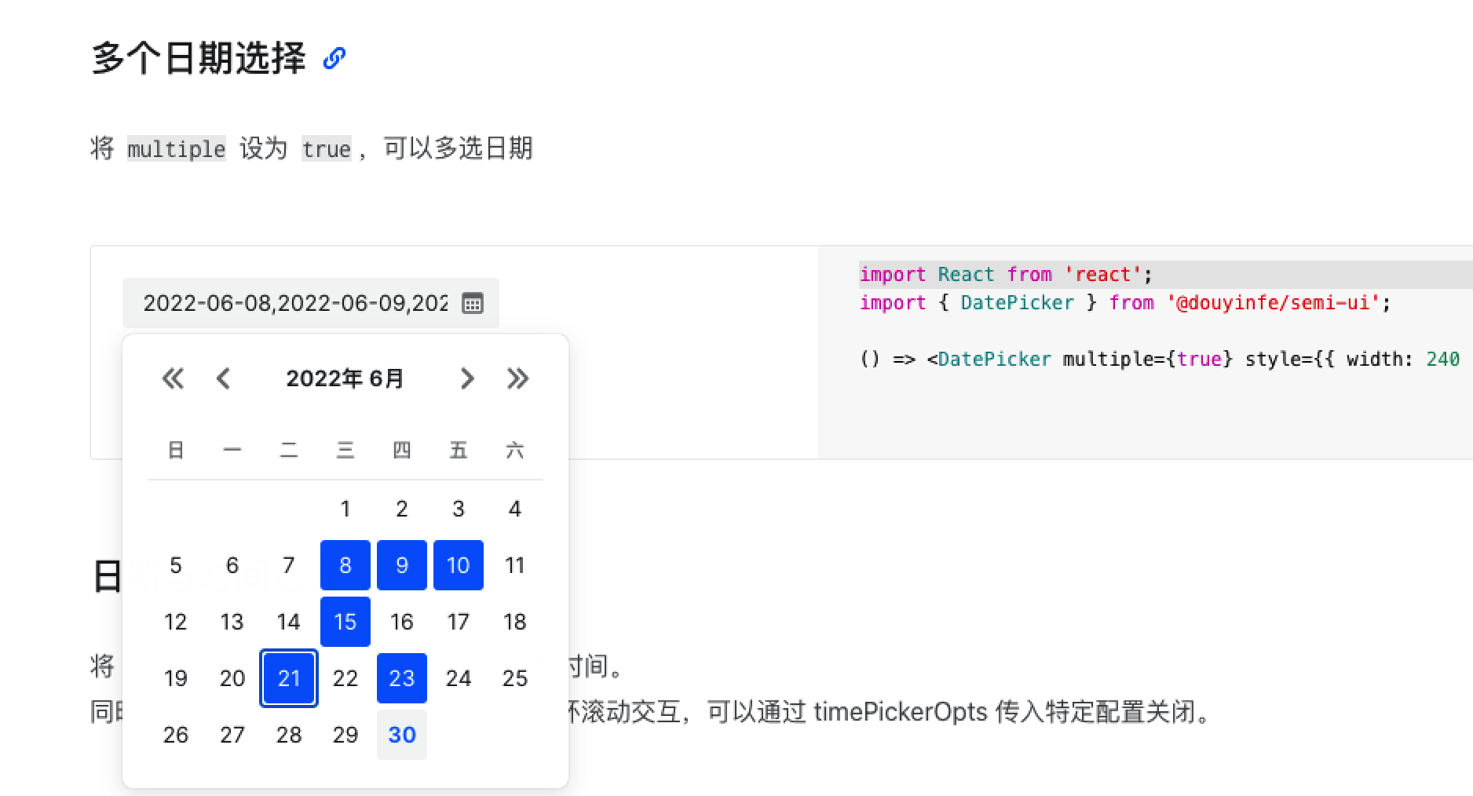Select today's date 30 in the calendar
Viewport: 1473px width, 796px height.
(401, 735)
